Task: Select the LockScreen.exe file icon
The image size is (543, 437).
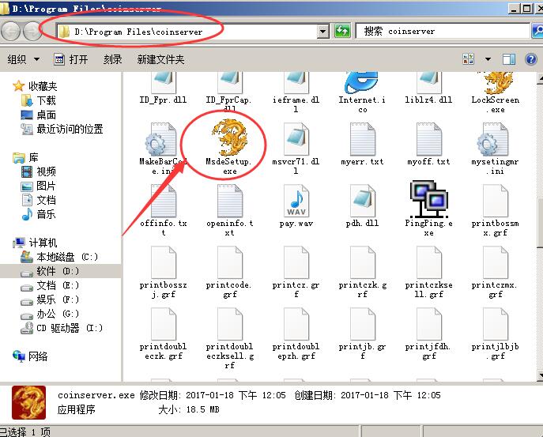Action: tap(498, 83)
